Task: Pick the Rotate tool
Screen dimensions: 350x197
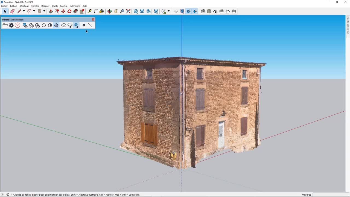Action: click(69, 11)
